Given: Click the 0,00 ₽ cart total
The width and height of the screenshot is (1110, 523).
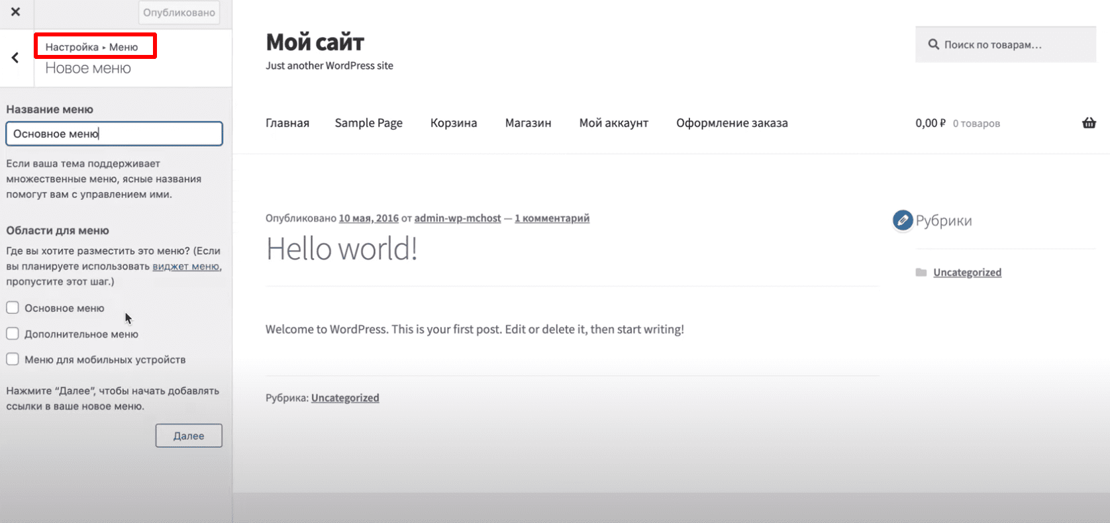Looking at the screenshot, I should click(931, 123).
